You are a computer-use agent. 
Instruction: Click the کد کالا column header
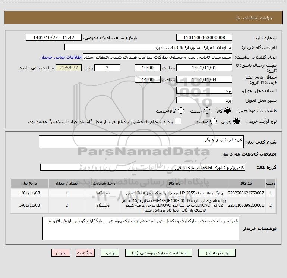click(246, 183)
